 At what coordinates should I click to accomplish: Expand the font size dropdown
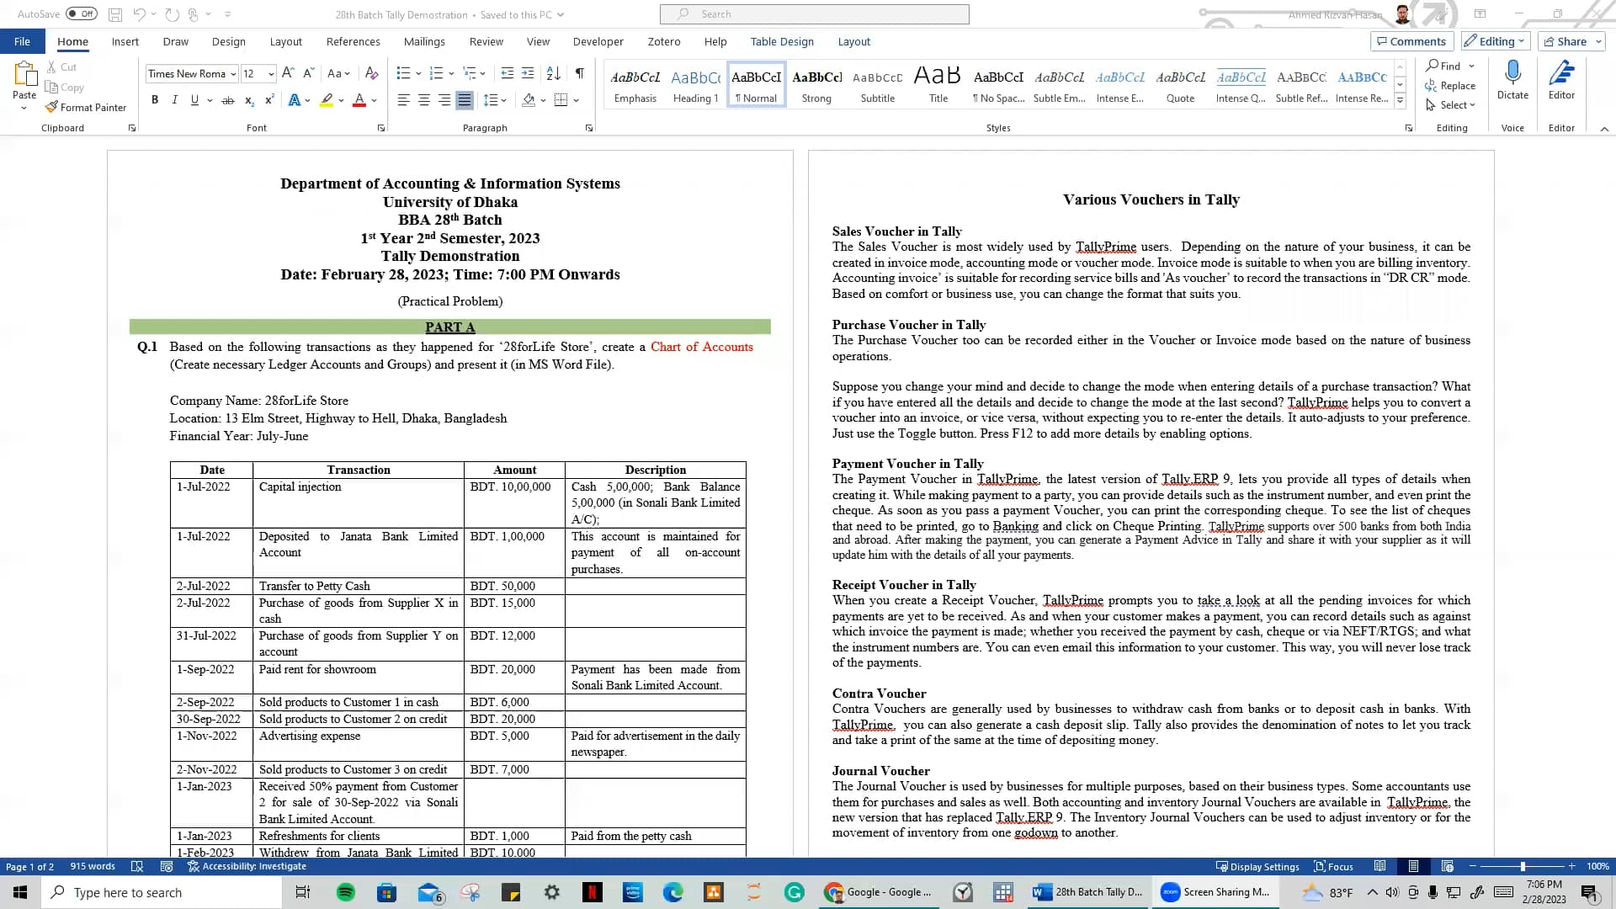pyautogui.click(x=271, y=74)
